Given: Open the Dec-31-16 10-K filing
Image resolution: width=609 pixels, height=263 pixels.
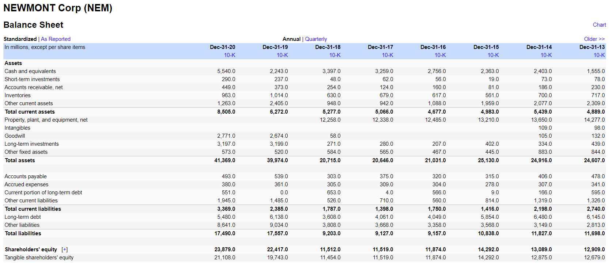Looking at the screenshot, I should coord(440,55).
